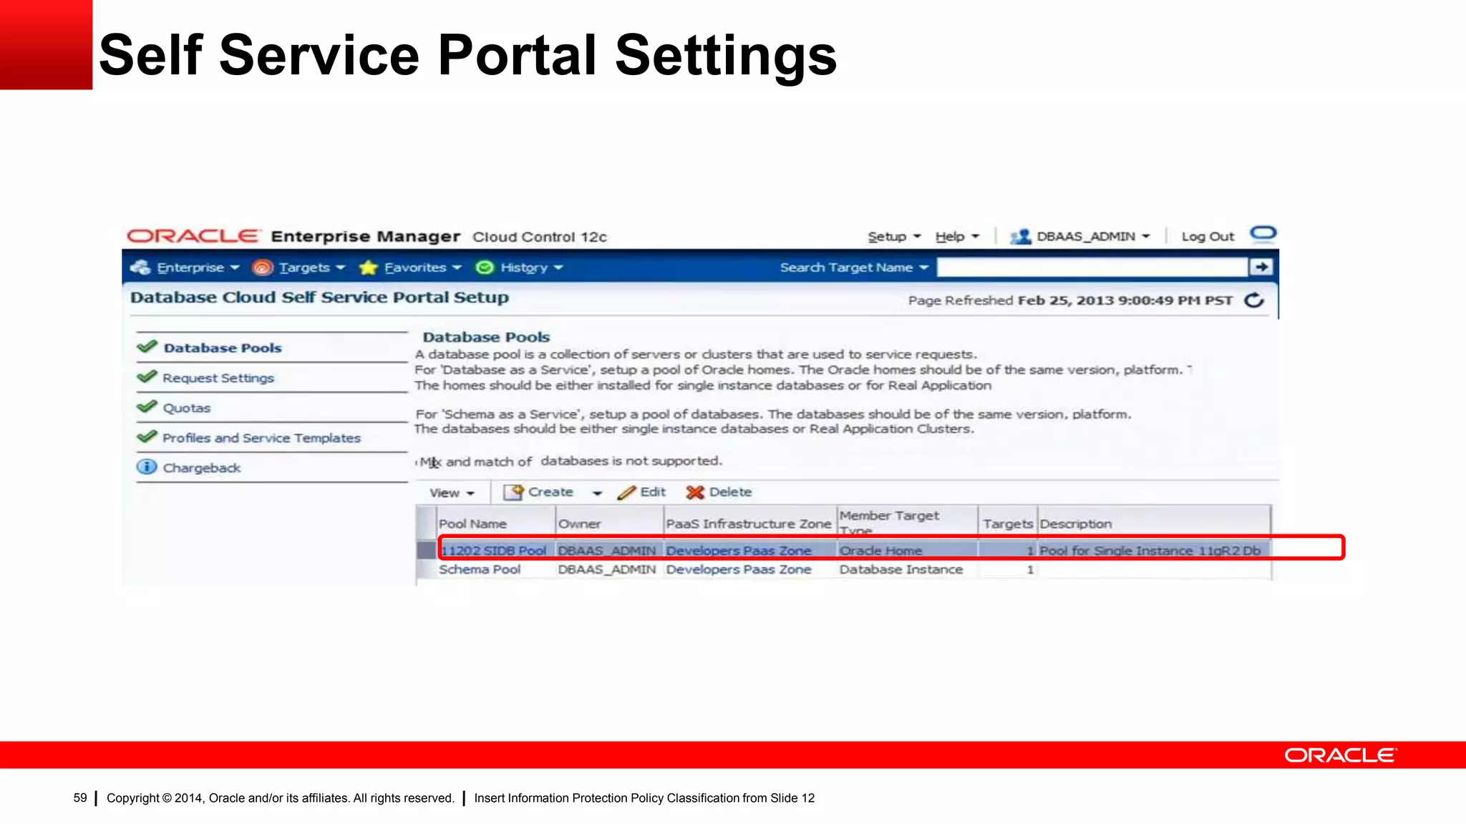
Task: Click the Database Instance member type cell
Action: [901, 569]
